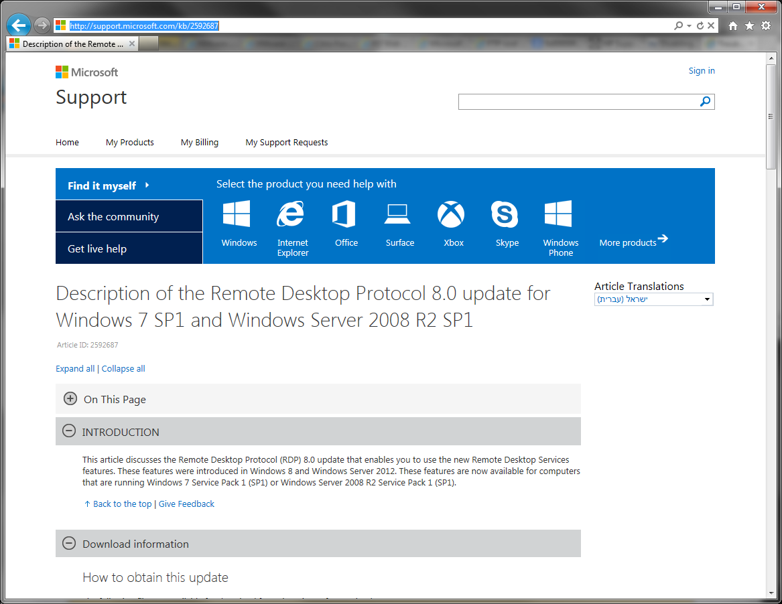Close the Description of the Remote tab
Viewport: 782px width, 604px height.
(x=132, y=44)
